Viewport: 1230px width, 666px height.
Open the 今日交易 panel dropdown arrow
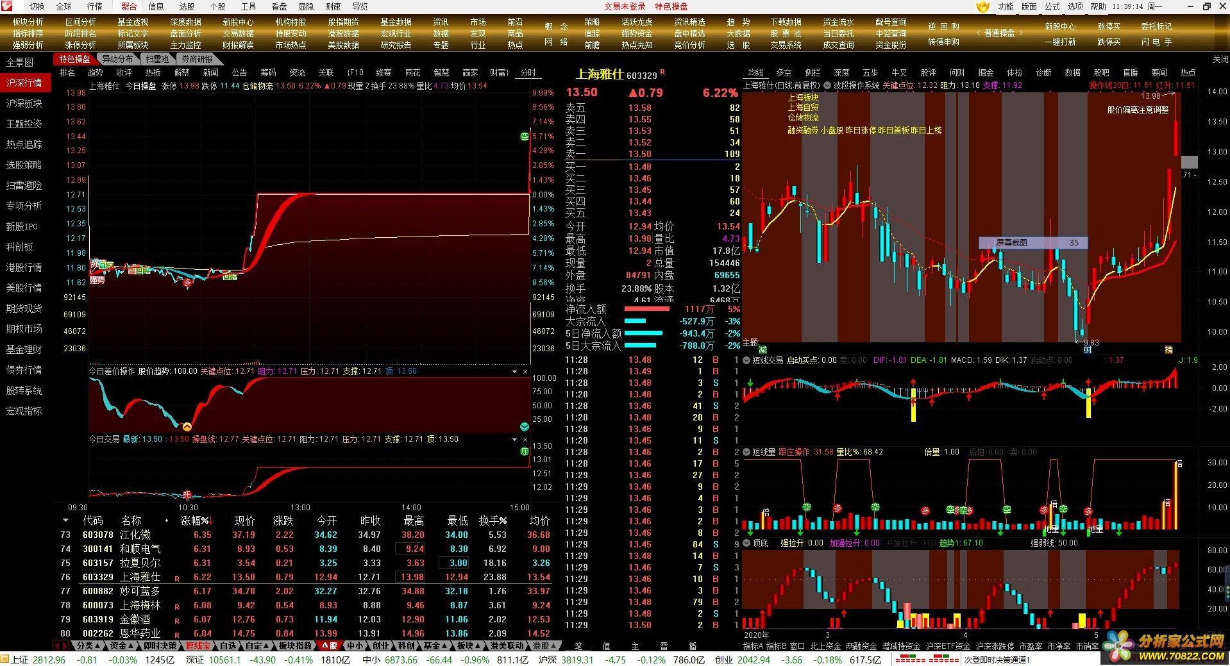click(x=514, y=440)
